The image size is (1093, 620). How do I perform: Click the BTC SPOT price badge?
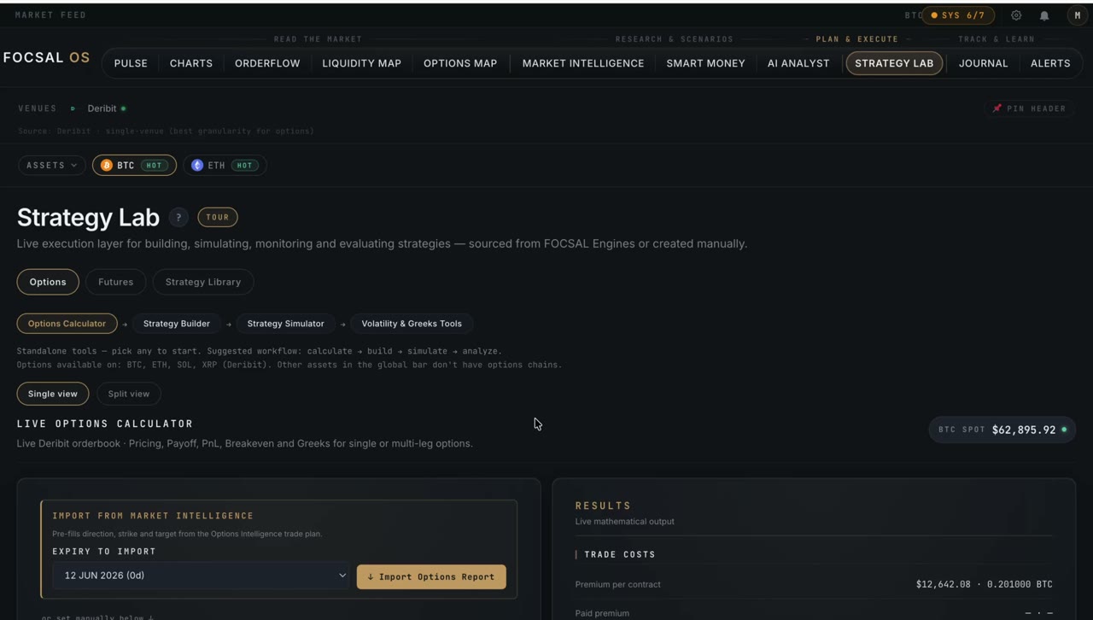point(1002,430)
